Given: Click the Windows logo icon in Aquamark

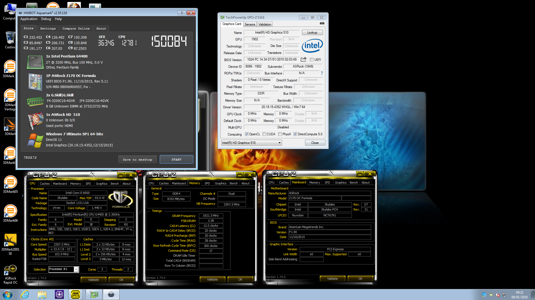Looking at the screenshot, I should click(35, 140).
